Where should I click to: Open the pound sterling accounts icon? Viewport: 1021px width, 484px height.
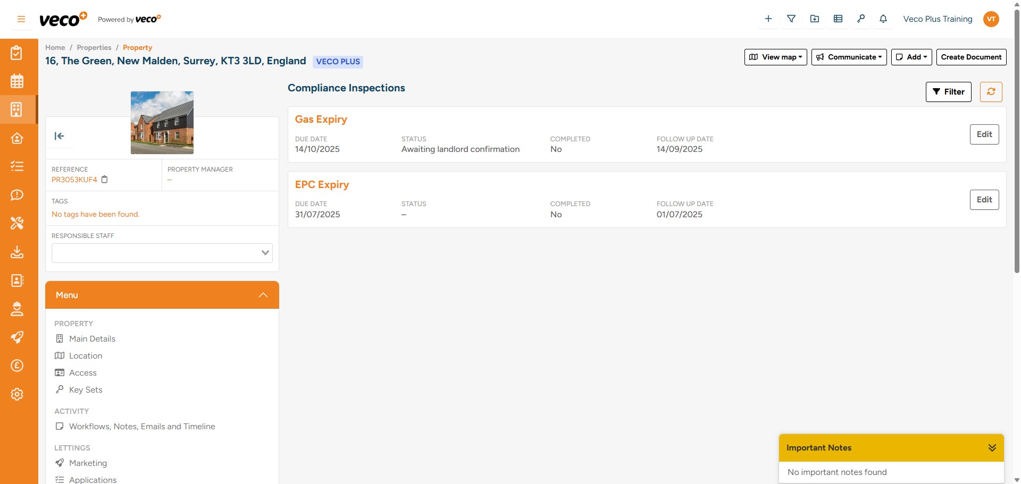[18, 366]
